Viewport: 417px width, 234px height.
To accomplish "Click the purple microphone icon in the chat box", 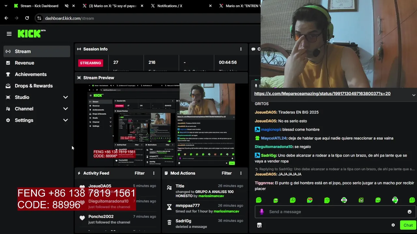I will click(261, 212).
